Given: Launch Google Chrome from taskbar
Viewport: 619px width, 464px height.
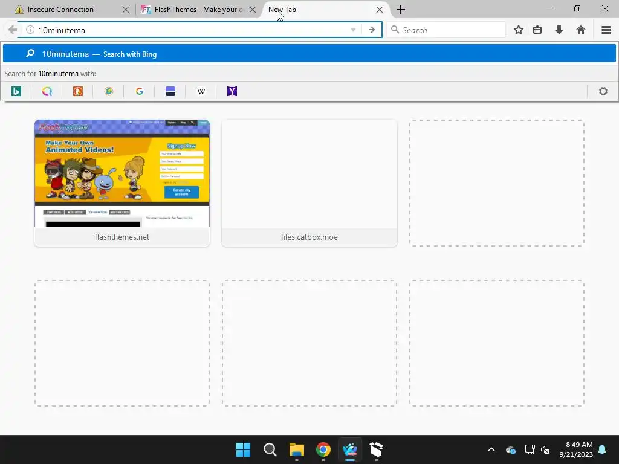Looking at the screenshot, I should pos(323,449).
